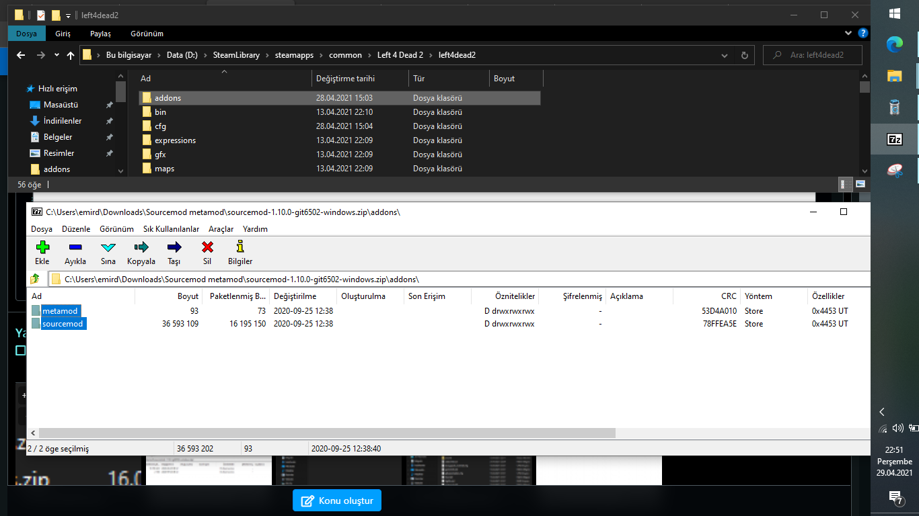Switch to the Giriş ribbon tab

pos(63,34)
